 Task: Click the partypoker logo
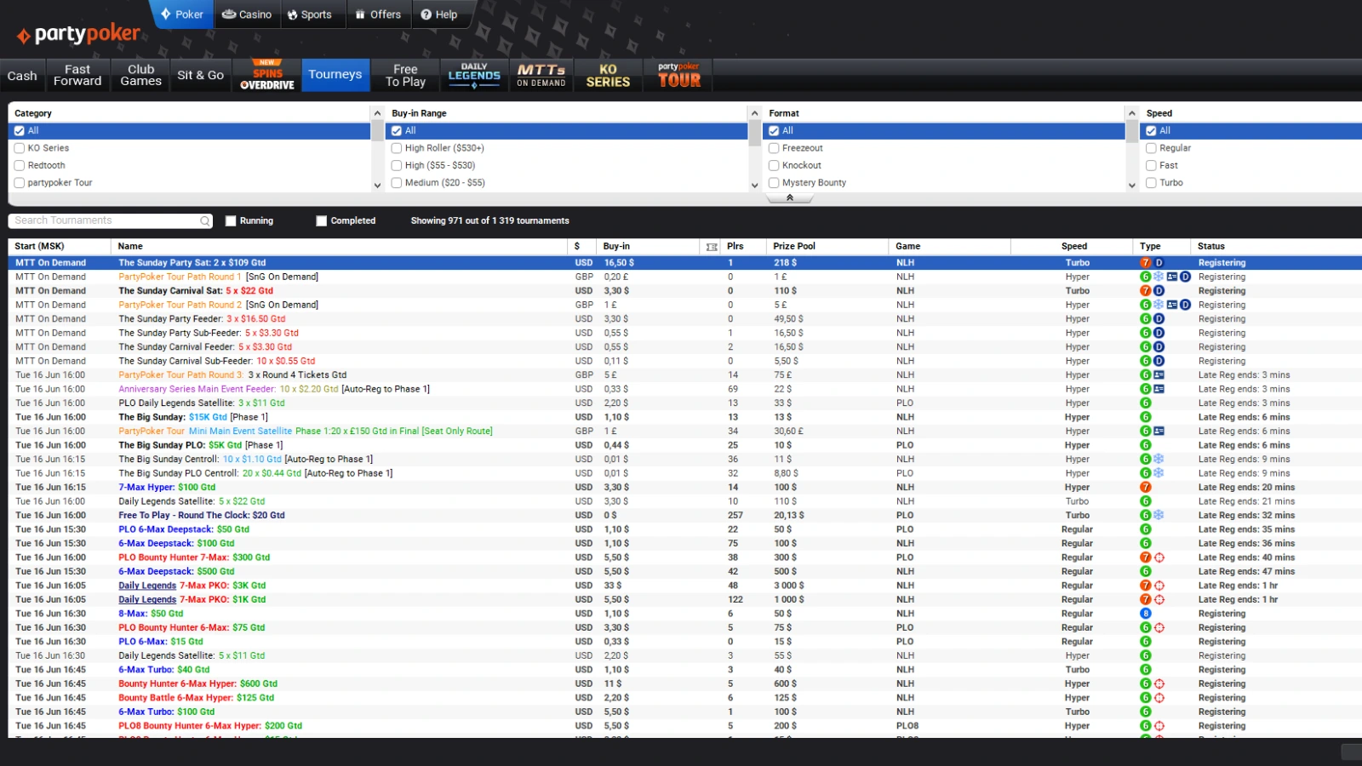click(78, 34)
